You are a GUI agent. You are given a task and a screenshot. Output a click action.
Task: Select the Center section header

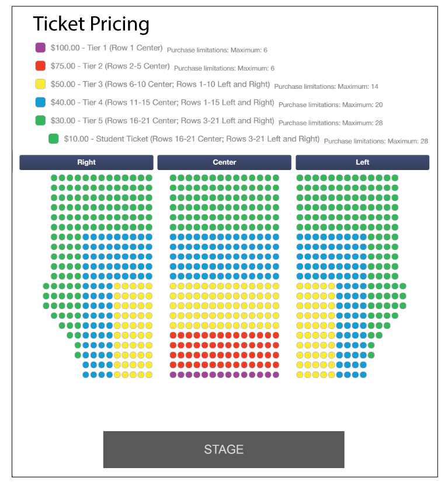pyautogui.click(x=224, y=162)
